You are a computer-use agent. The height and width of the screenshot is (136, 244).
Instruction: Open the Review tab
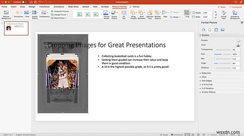[x=86, y=7]
